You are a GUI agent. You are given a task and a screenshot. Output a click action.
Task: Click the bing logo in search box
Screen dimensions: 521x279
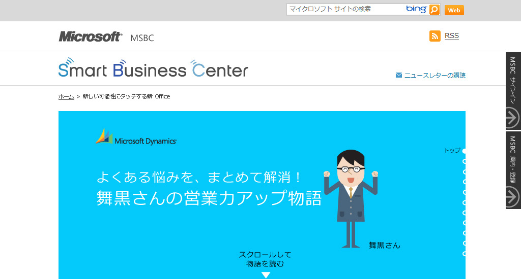point(416,9)
